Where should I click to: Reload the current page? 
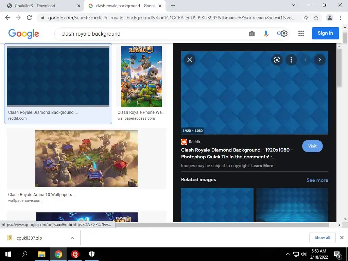29,18
